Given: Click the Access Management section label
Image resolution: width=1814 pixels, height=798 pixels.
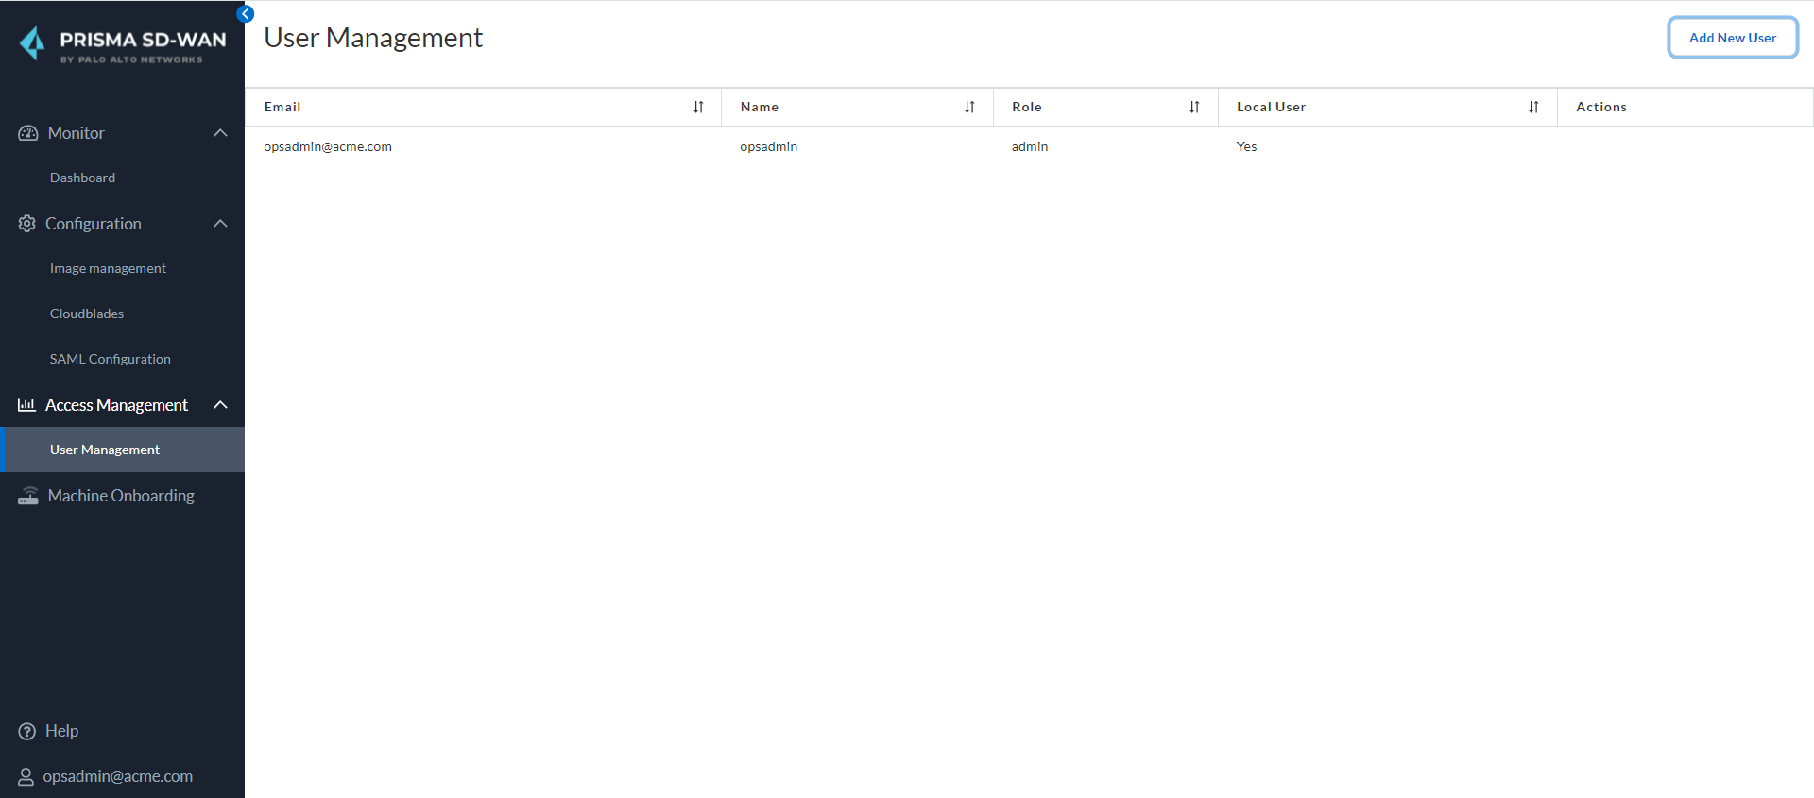Looking at the screenshot, I should (117, 405).
